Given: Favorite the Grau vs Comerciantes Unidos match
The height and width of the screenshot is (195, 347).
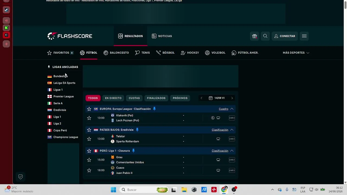Looking at the screenshot, I should (x=89, y=160).
